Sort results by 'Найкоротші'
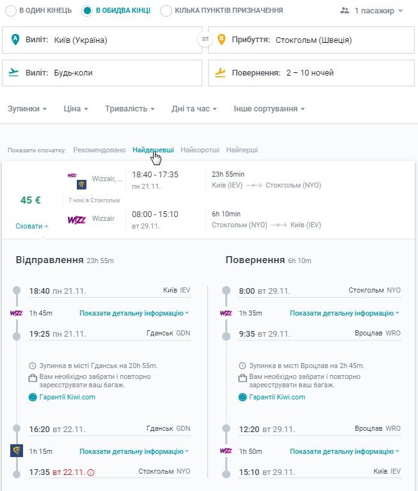418x491 pixels. tap(200, 150)
